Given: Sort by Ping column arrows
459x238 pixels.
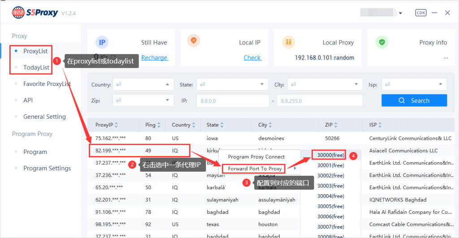Looking at the screenshot, I should pyautogui.click(x=159, y=125).
